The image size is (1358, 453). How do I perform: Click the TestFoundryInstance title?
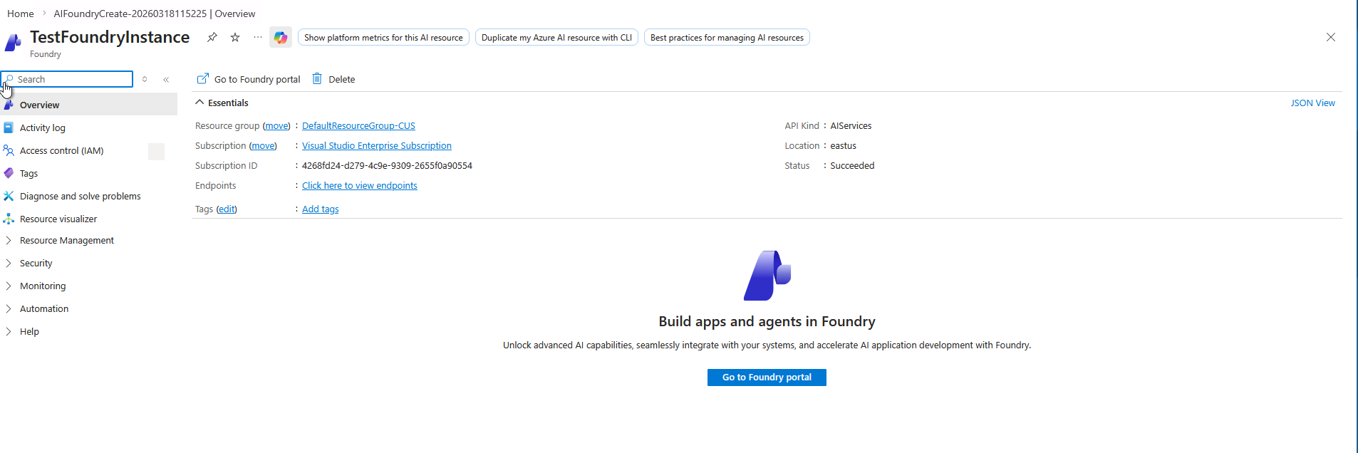pyautogui.click(x=110, y=37)
